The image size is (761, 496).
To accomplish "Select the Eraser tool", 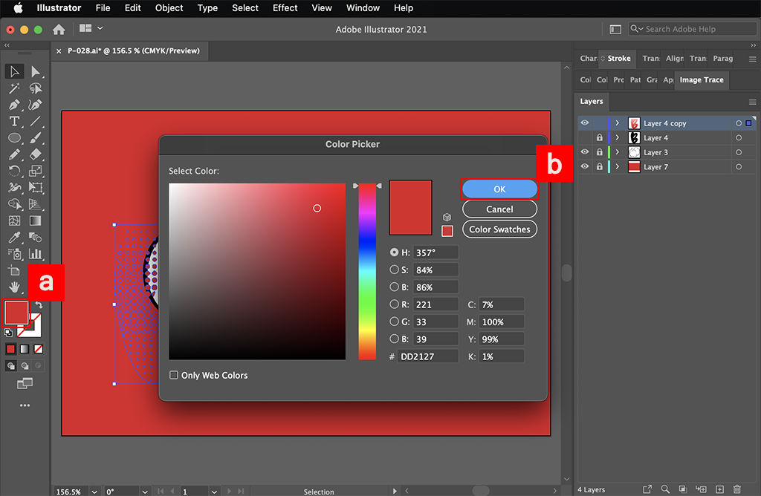I will 36,154.
